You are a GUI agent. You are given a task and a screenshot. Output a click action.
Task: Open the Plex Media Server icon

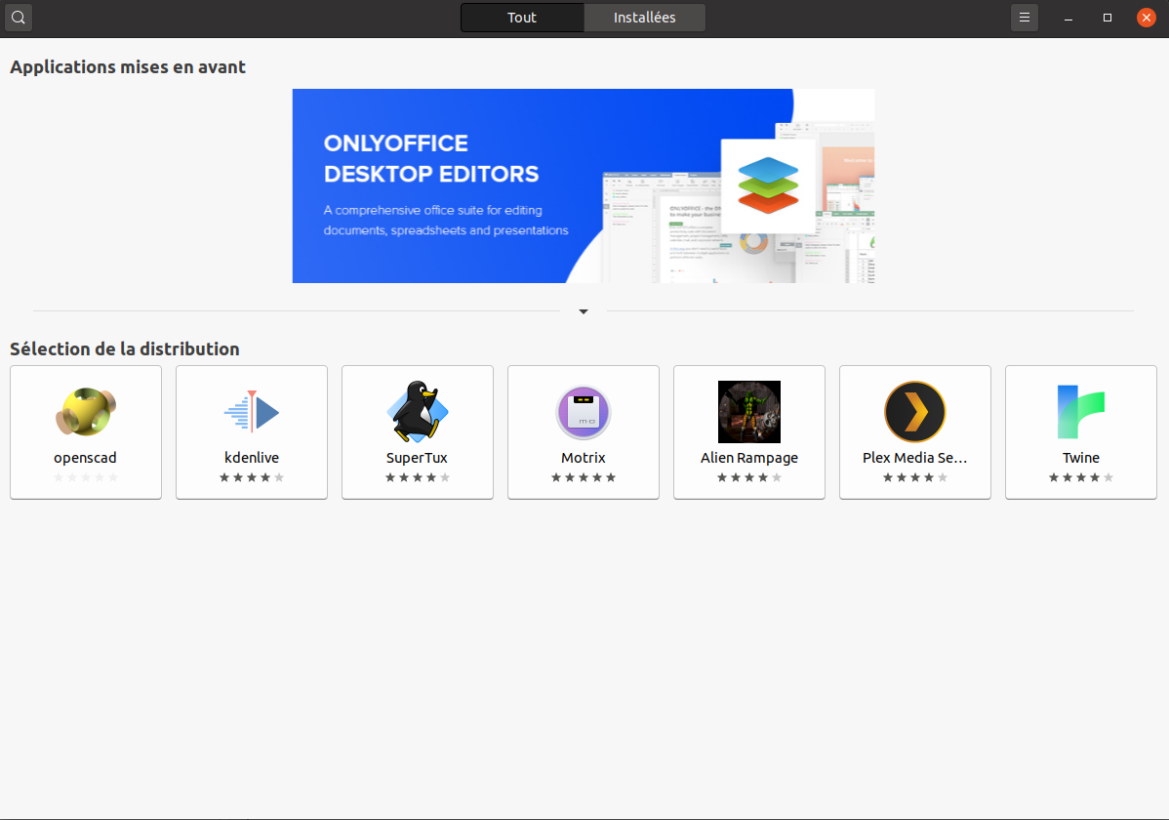[x=914, y=412]
